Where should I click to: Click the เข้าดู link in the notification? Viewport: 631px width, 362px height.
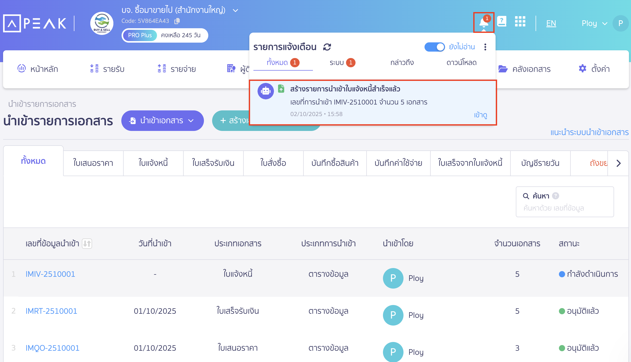[x=481, y=115]
